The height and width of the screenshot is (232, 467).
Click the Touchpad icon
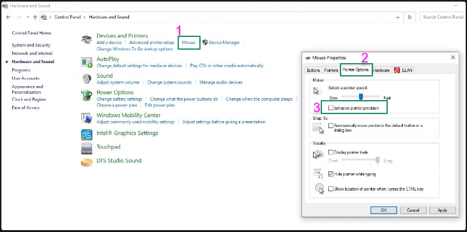pos(86,149)
